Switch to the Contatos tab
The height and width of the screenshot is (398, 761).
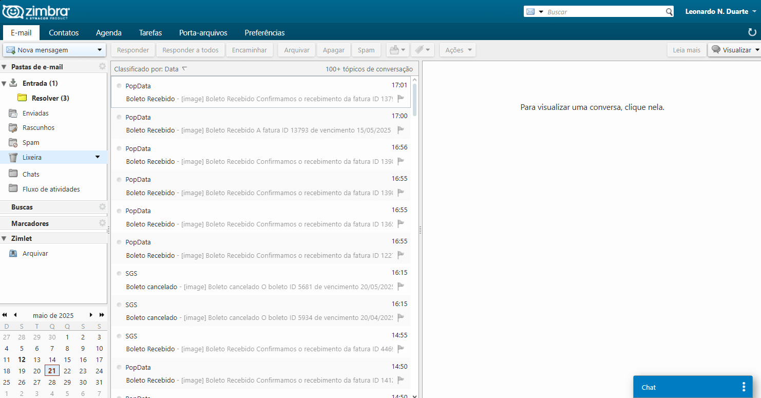tap(64, 32)
